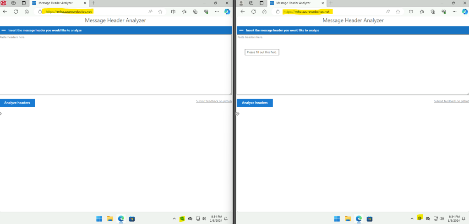Open Favorites list in right browser window
The image size is (469, 224).
click(422, 11)
